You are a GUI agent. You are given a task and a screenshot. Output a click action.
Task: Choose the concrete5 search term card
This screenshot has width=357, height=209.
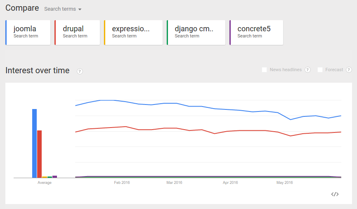pyautogui.click(x=257, y=32)
